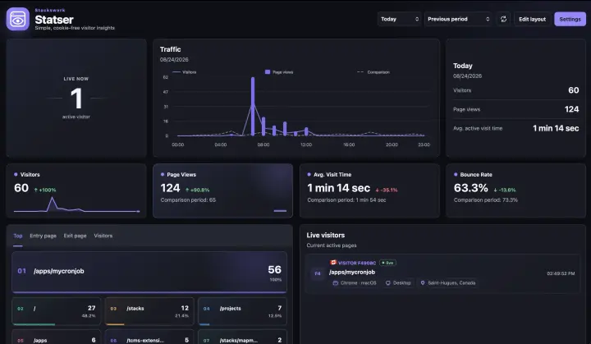The width and height of the screenshot is (591, 344).
Task: Select the Bounce Rate metric card
Action: click(516, 190)
